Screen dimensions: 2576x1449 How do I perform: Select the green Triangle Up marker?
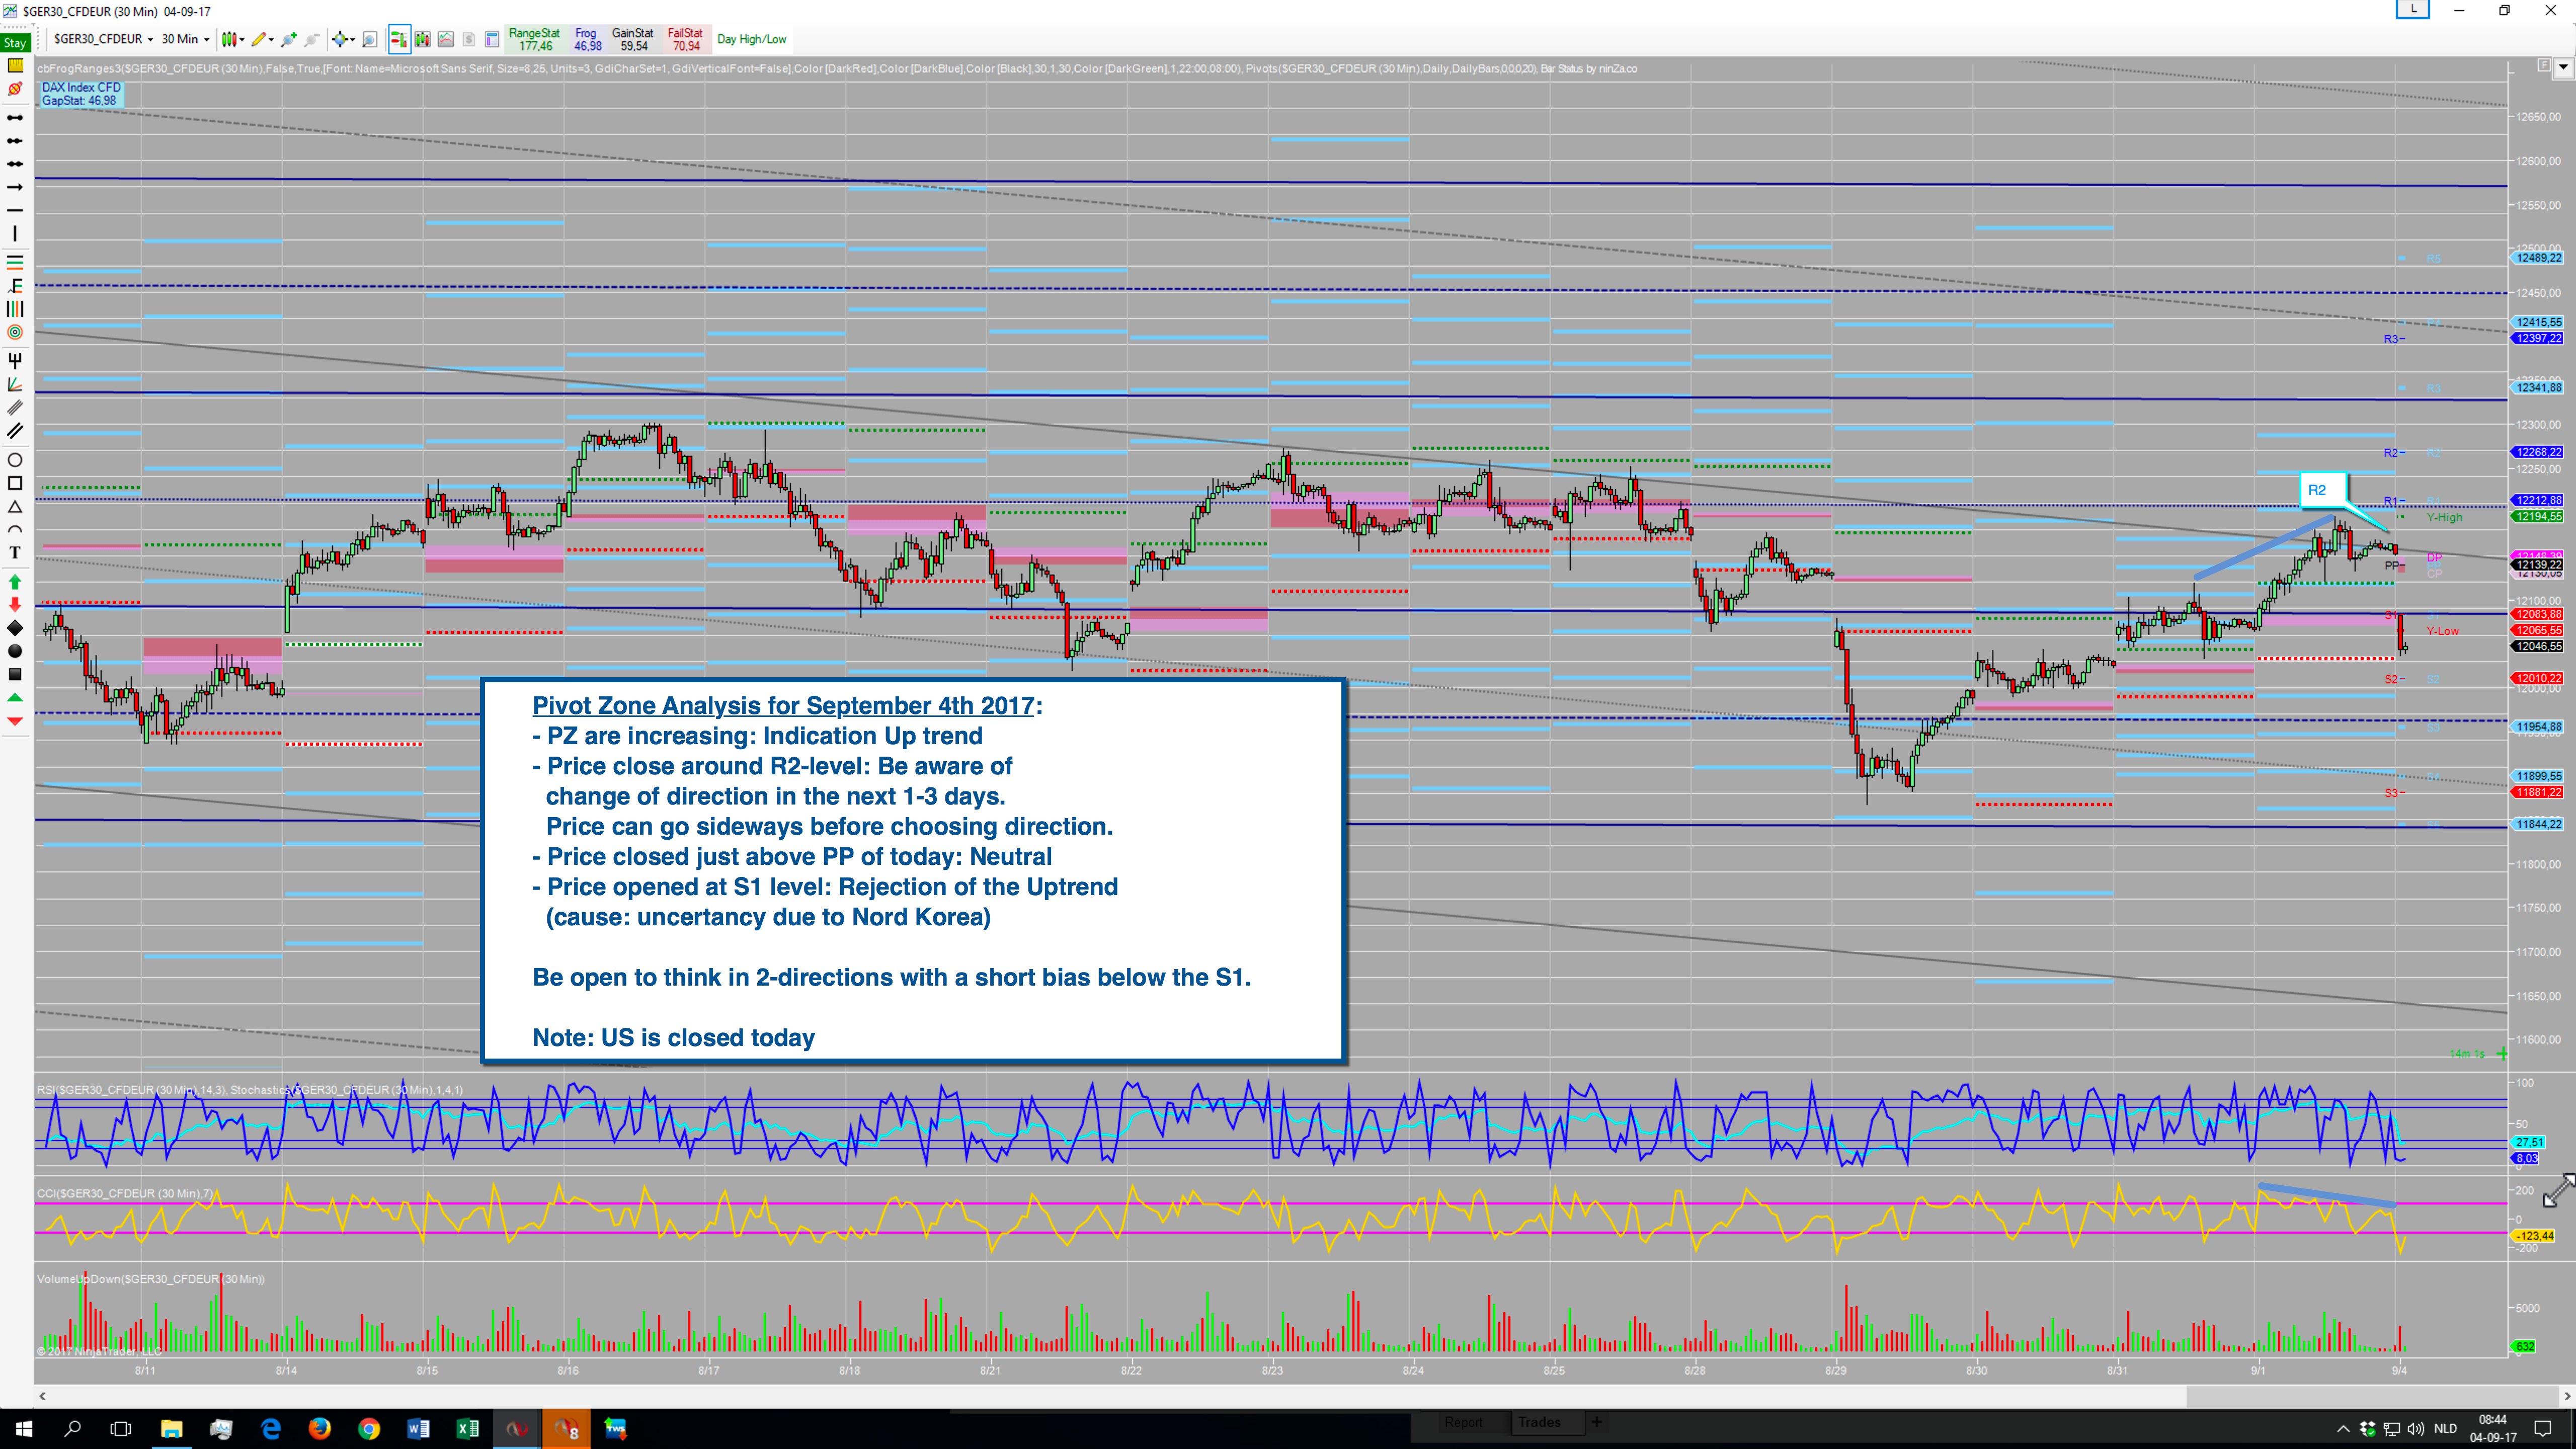click(x=15, y=697)
